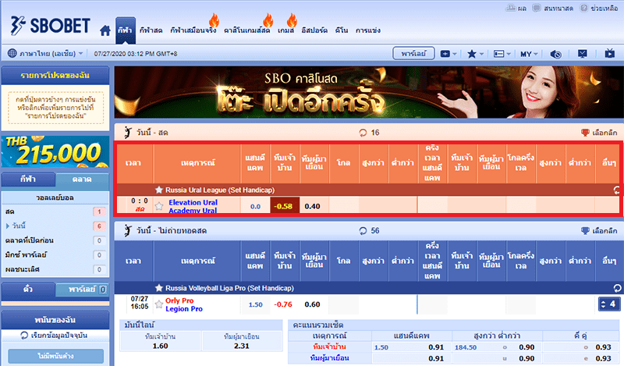Image resolution: width=624 pixels, height=366 pixels.
Task: Expand the วันนี้ arrow in sidebar
Action: pos(8,226)
